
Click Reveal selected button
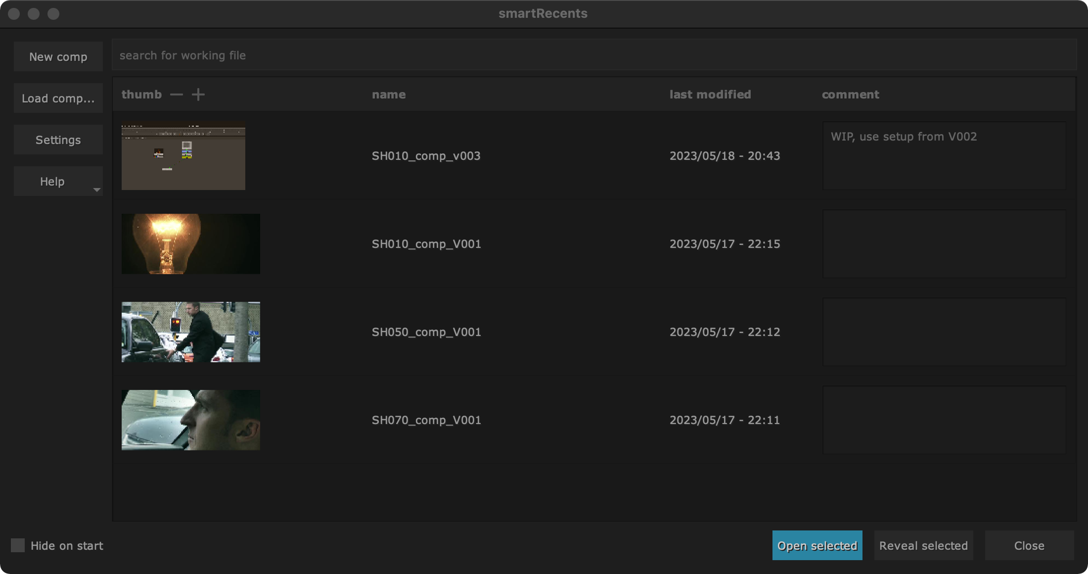click(x=923, y=545)
